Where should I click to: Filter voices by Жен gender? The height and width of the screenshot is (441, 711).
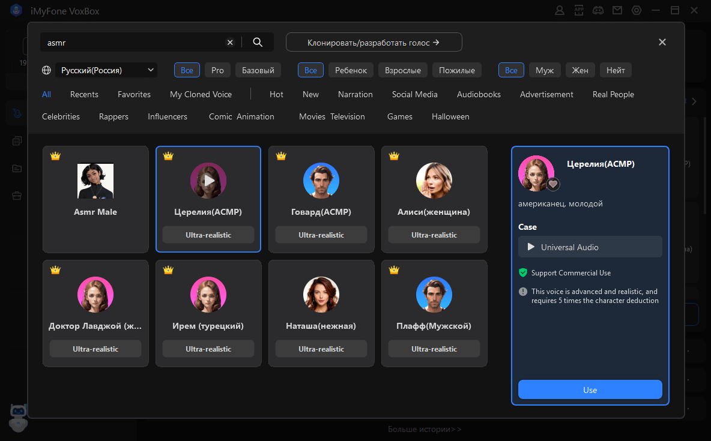pyautogui.click(x=580, y=70)
